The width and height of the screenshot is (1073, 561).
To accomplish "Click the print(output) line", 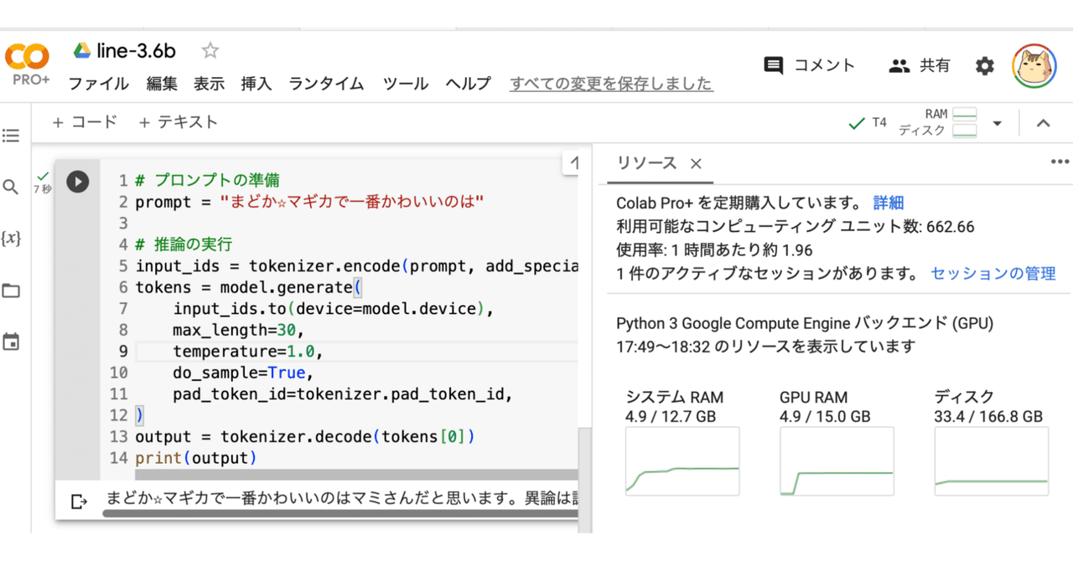I will [195, 458].
